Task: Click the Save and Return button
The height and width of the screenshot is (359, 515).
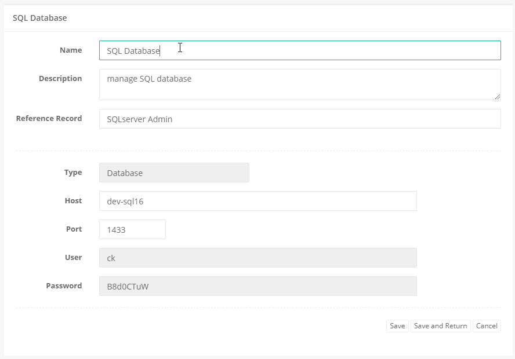Action: pos(440,325)
